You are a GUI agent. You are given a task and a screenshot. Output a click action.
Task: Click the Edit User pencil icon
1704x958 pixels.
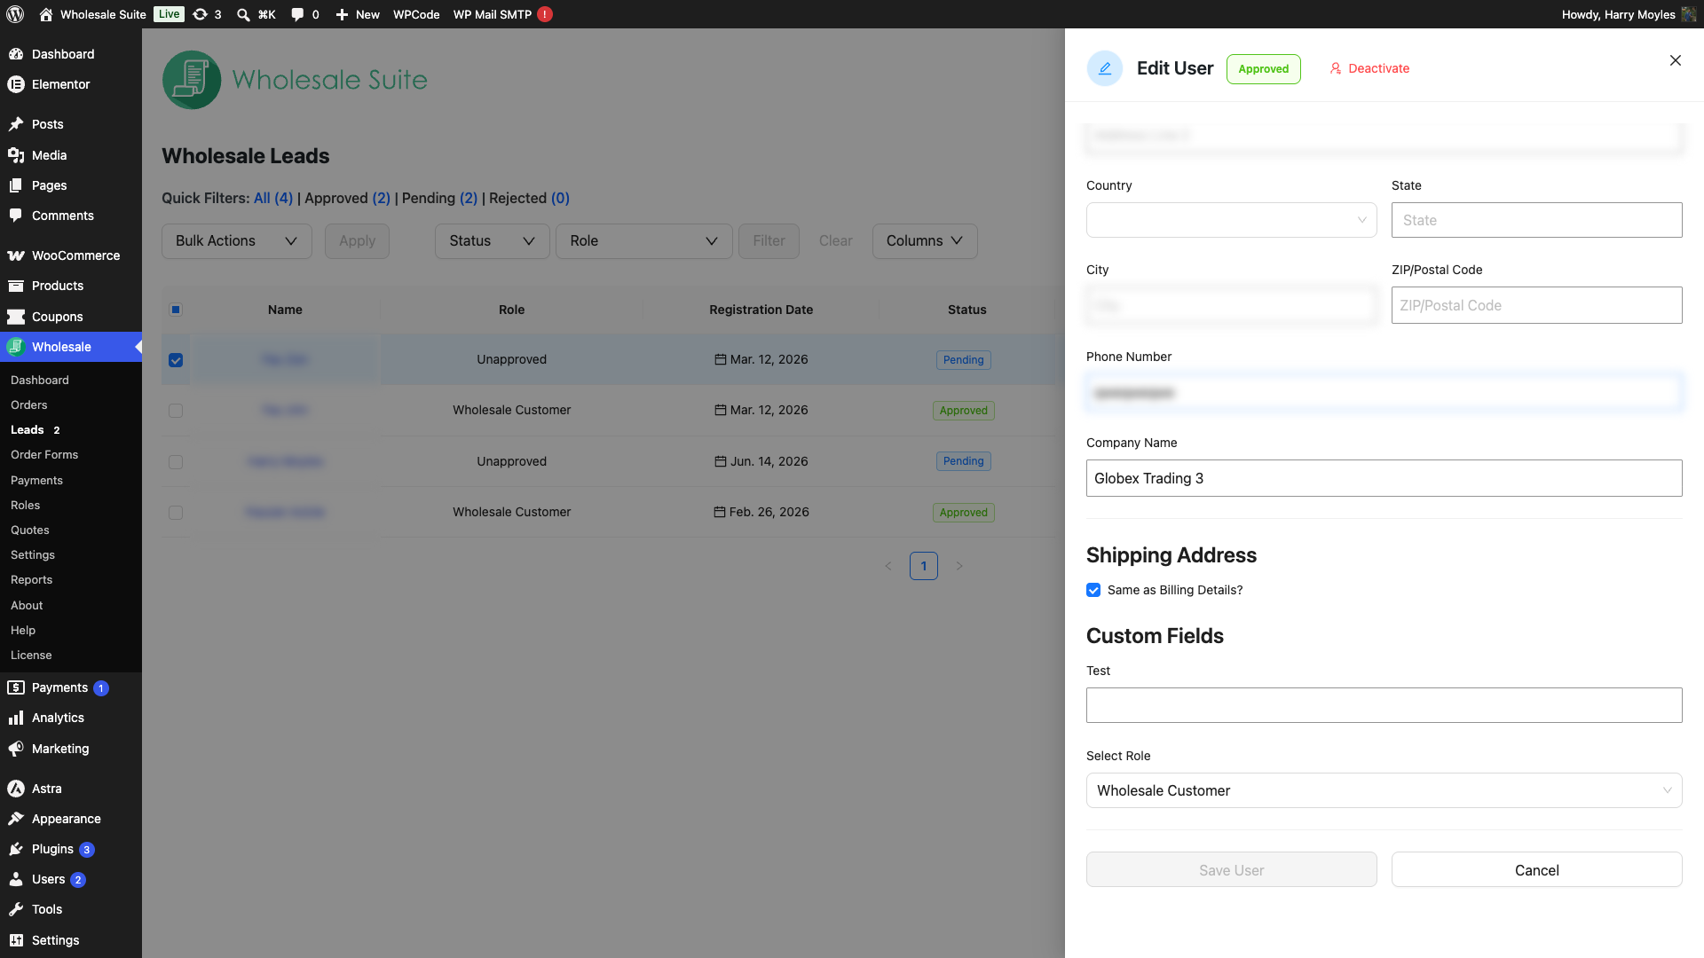1105,68
